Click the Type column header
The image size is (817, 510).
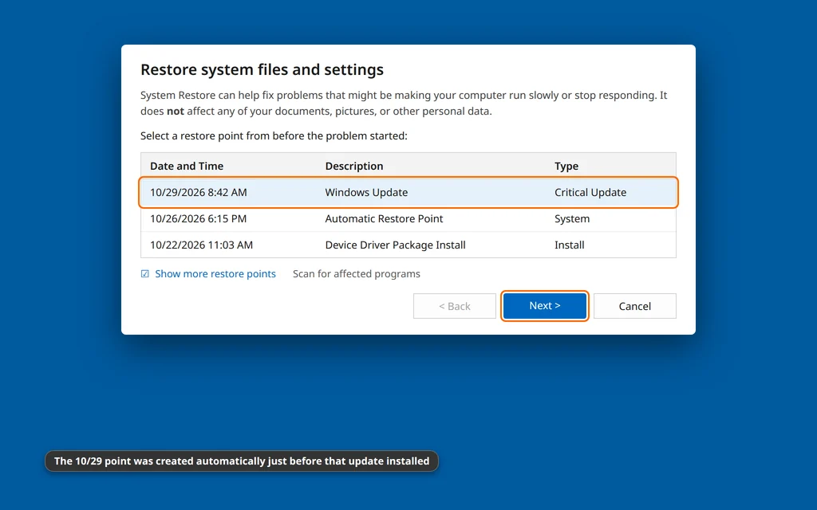tap(566, 166)
